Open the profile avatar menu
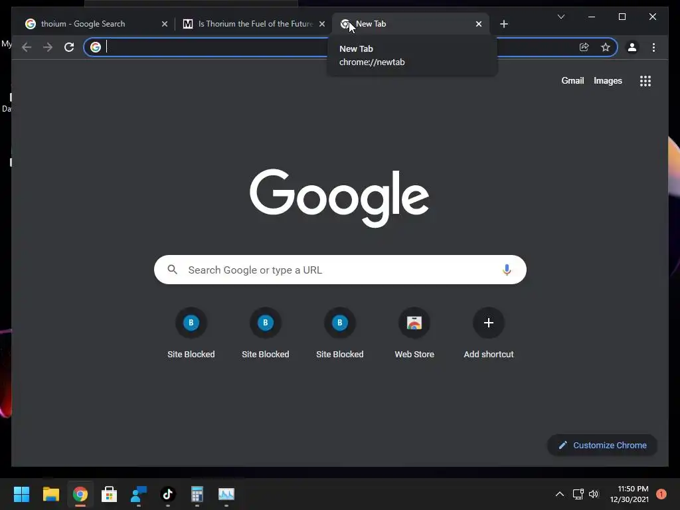Screen dimensions: 680x510 [632, 47]
